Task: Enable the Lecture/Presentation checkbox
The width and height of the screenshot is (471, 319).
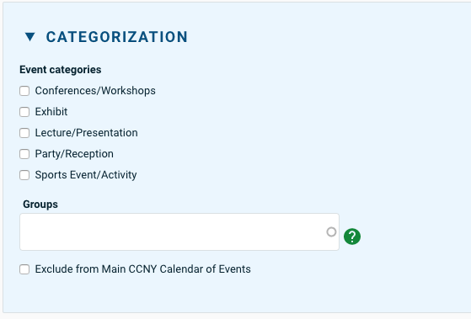Action: point(24,133)
